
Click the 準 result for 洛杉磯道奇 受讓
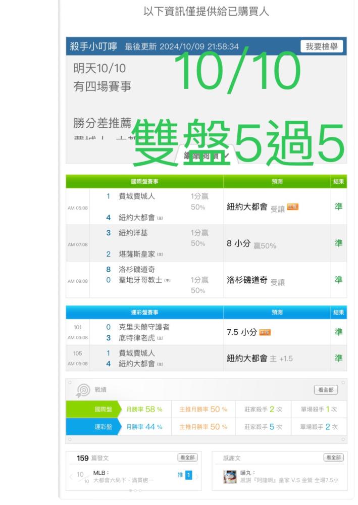tap(338, 280)
